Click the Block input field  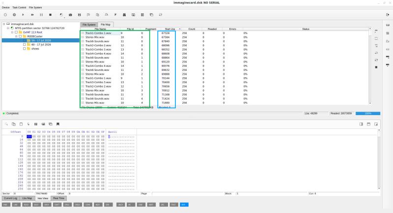(272, 193)
